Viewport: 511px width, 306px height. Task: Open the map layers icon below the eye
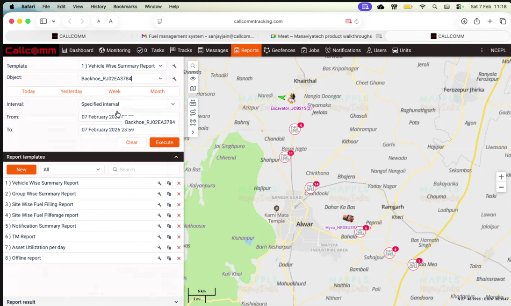pos(193,88)
